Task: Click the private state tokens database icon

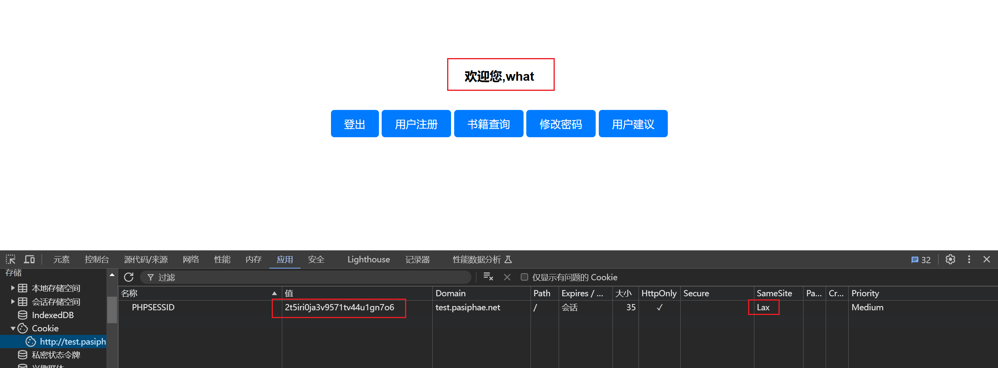Action: click(23, 355)
